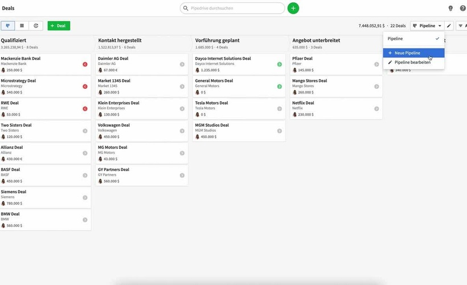Open the sales assistant lightbulb icon
This screenshot has width=467, height=285.
(450, 9)
